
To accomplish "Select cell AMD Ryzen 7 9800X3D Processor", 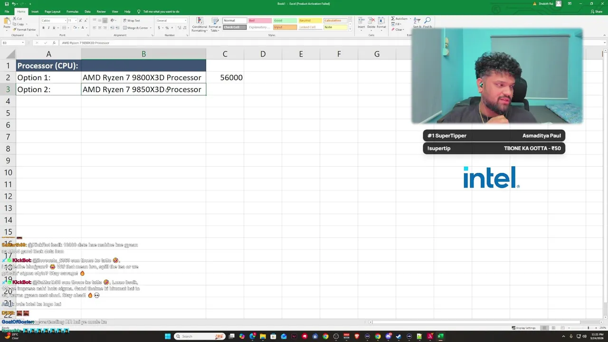I will tap(143, 77).
